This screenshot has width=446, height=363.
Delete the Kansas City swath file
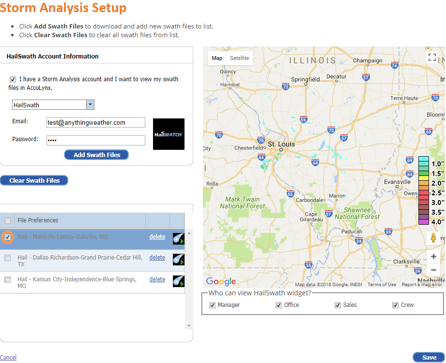point(157,279)
